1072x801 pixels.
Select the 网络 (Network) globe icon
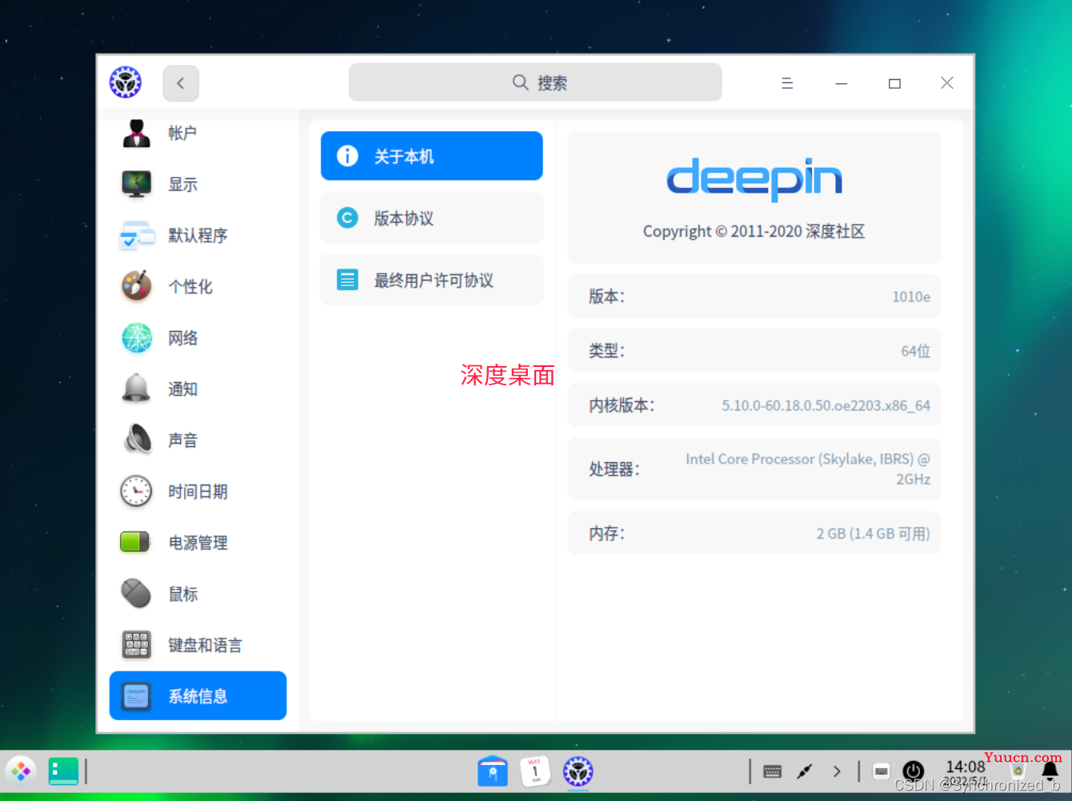pyautogui.click(x=137, y=338)
